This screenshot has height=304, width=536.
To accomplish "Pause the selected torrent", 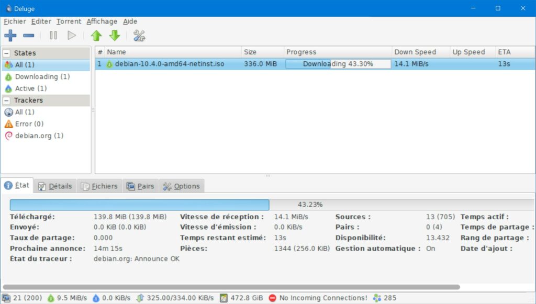I will (x=53, y=35).
